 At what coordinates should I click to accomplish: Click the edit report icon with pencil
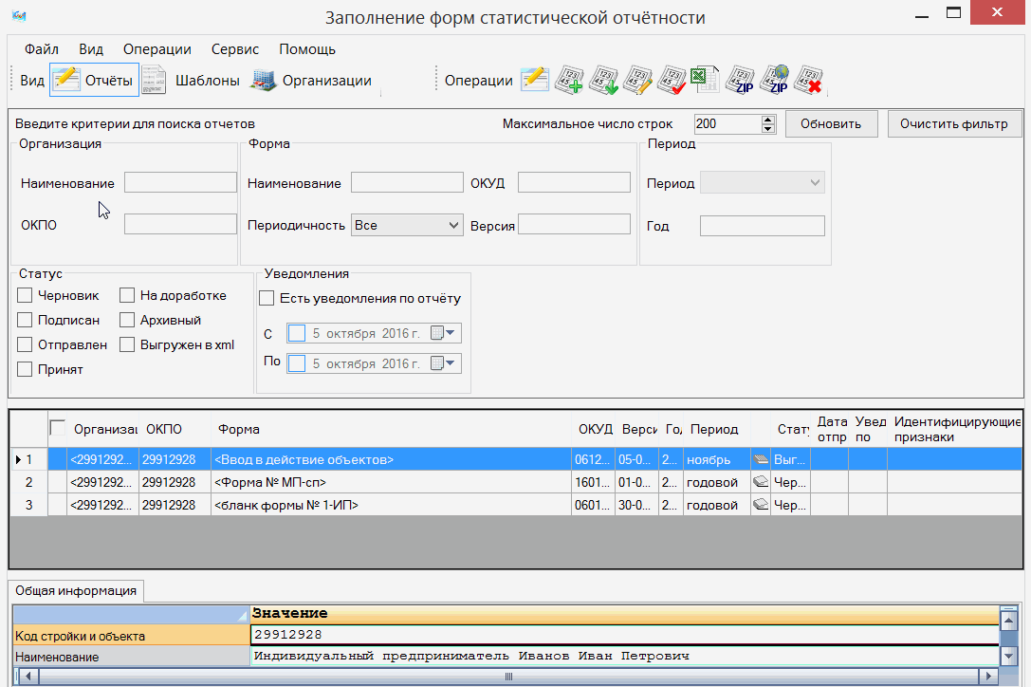[638, 81]
